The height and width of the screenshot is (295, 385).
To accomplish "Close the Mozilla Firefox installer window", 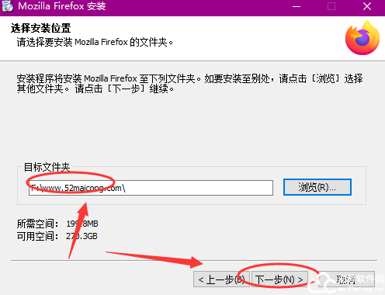I will 367,6.
